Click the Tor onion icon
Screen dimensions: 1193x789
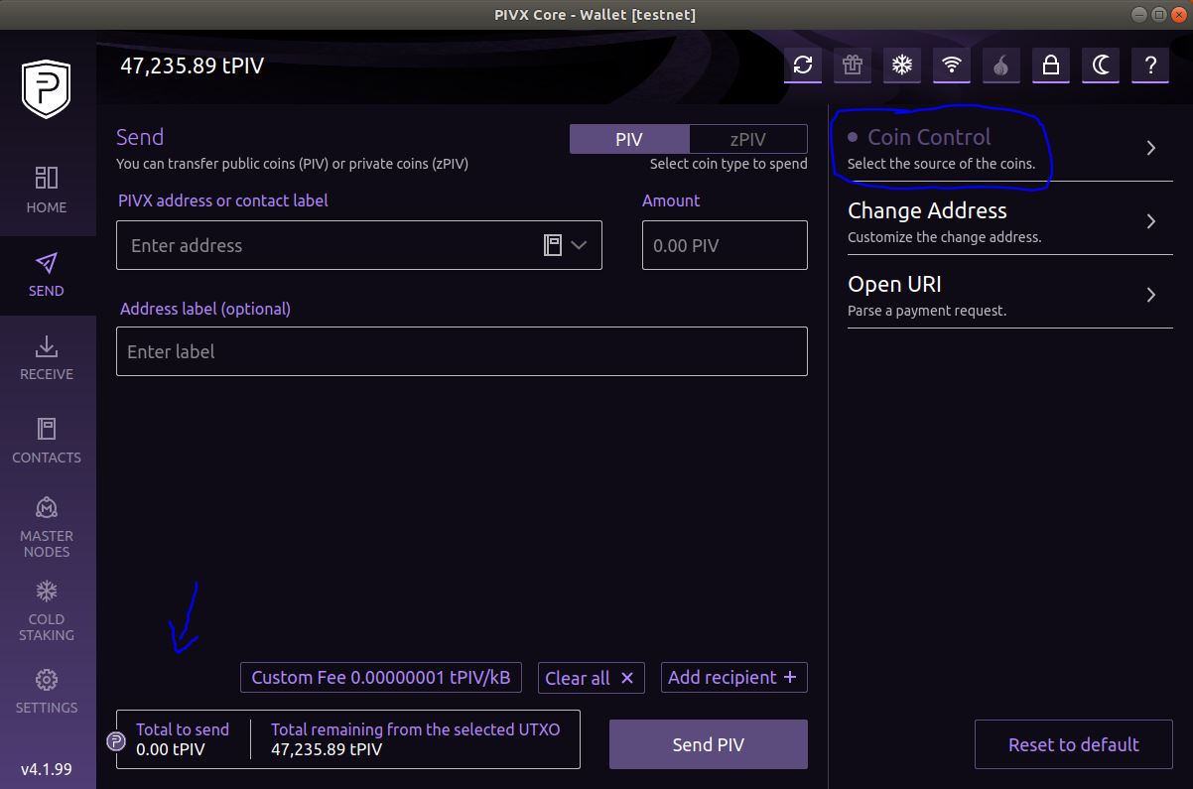(x=1000, y=66)
